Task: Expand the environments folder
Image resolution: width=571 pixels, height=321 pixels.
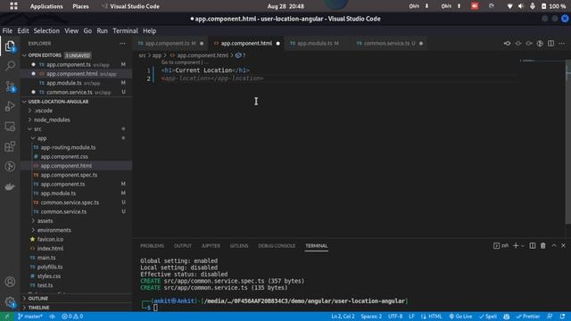Action: [54, 230]
